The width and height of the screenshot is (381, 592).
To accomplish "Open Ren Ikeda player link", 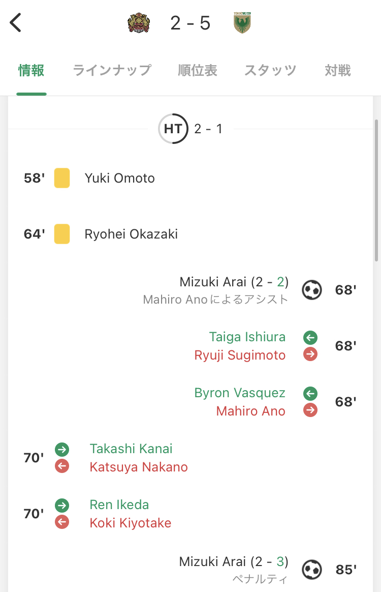I will [x=119, y=505].
